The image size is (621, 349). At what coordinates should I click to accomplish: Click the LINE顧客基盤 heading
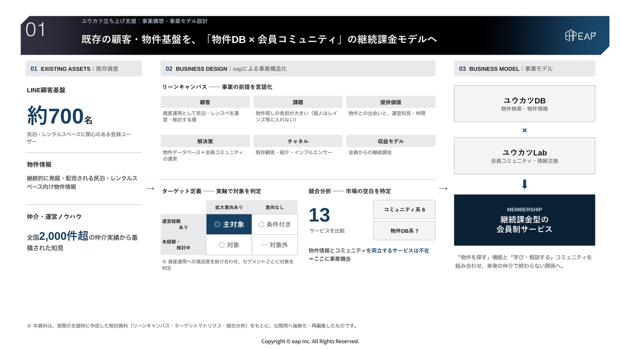(46, 90)
